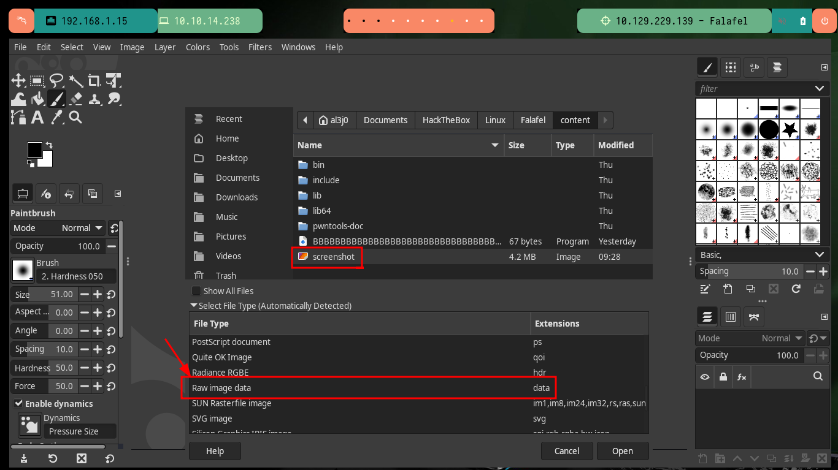Viewport: 838px width, 470px height.
Task: Sort files by the Name column header
Action: (398, 145)
